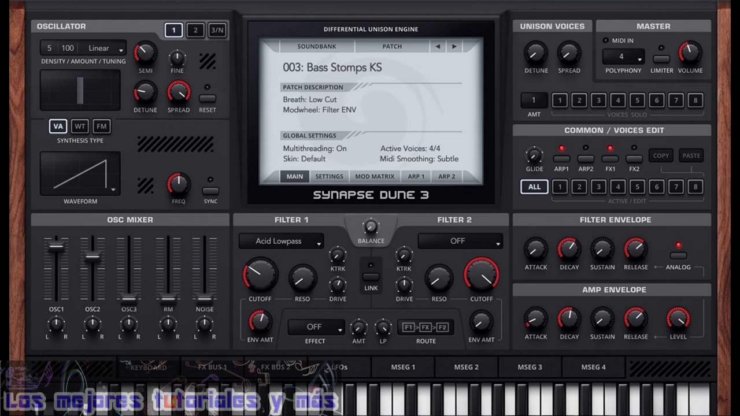Image resolution: width=740 pixels, height=416 pixels.
Task: Toggle the oscillator SYNC switch
Action: [210, 191]
